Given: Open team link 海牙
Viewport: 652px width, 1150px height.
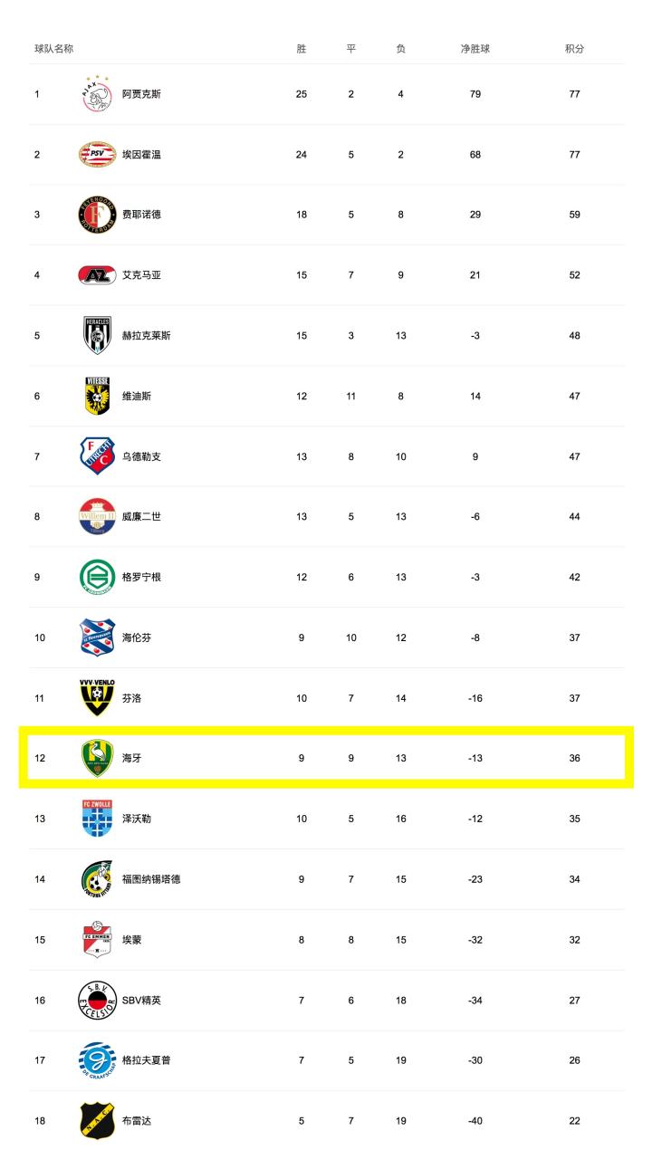Looking at the screenshot, I should tap(132, 758).
